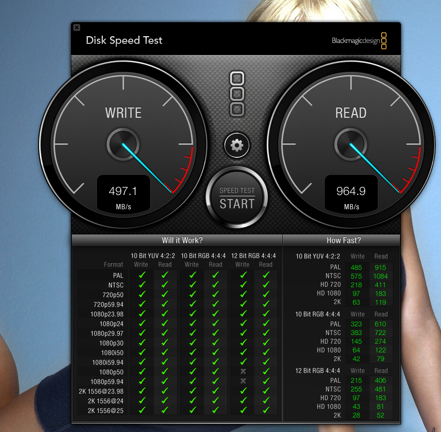
Task: Click the 1080i50 12 Bit write checkmark
Action: click(x=243, y=352)
